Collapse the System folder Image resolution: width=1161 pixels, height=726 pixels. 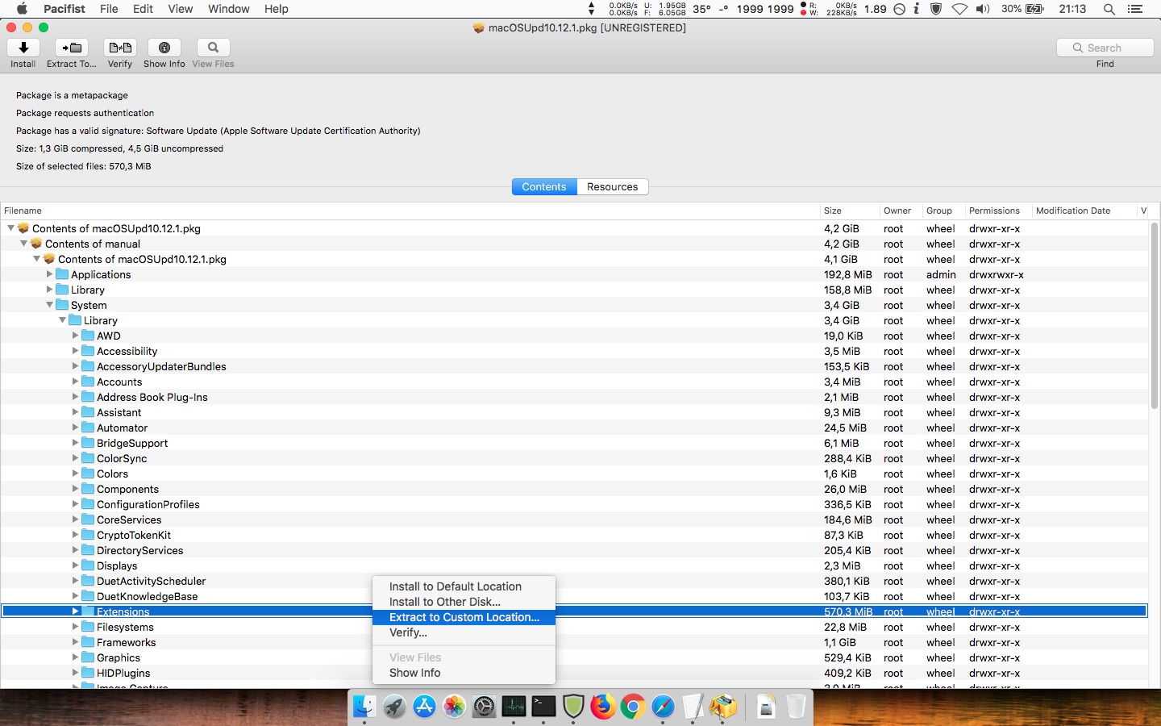[x=49, y=305]
